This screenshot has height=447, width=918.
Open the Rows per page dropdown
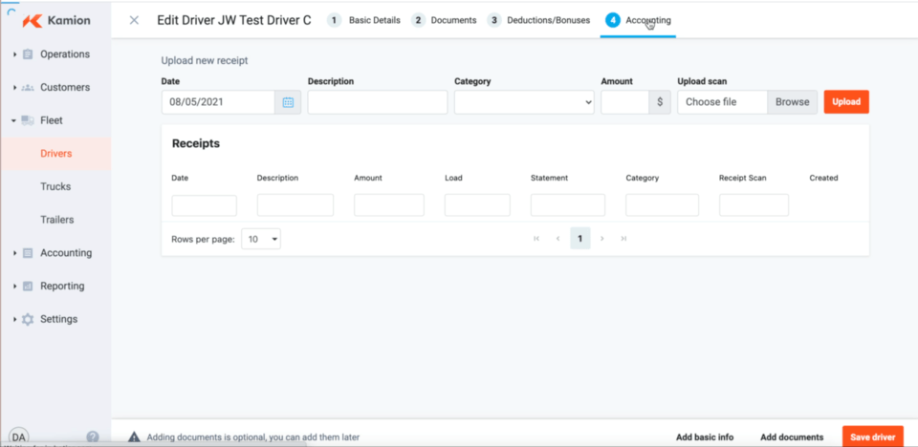click(261, 239)
